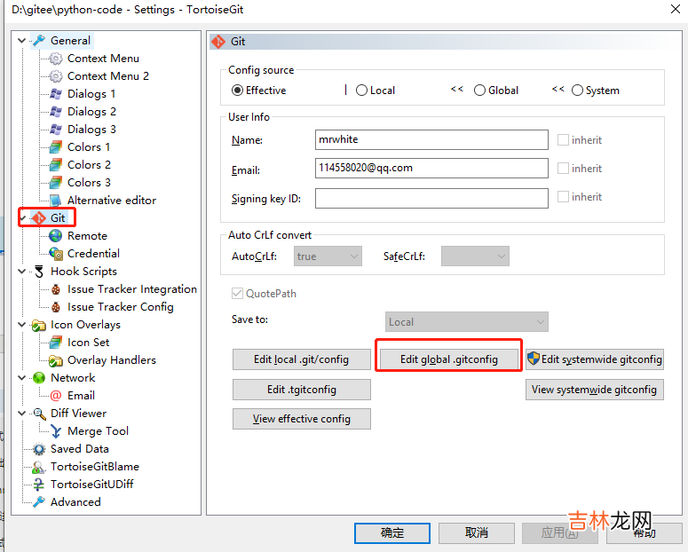Click the TortoiseGitBlame icon
Image resolution: width=688 pixels, height=552 pixels.
pyautogui.click(x=39, y=467)
